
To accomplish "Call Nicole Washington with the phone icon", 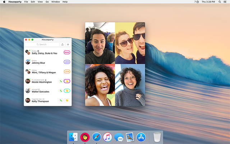I will tap(61, 81).
